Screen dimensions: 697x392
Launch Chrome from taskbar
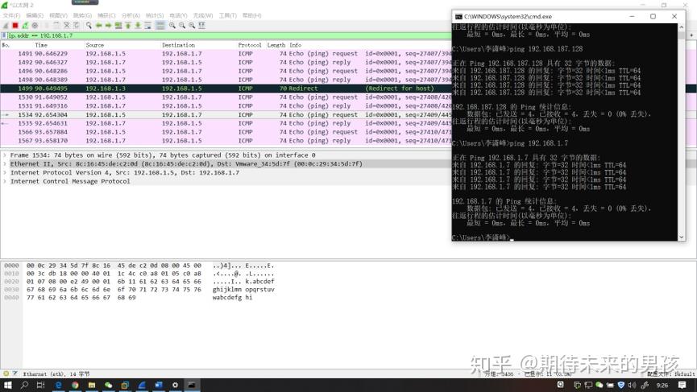click(x=75, y=385)
